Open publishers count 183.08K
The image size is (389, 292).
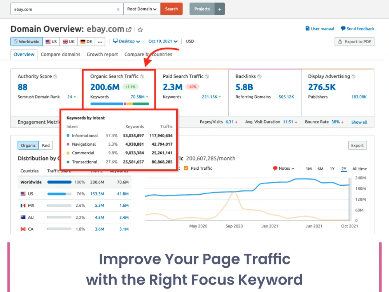[359, 97]
